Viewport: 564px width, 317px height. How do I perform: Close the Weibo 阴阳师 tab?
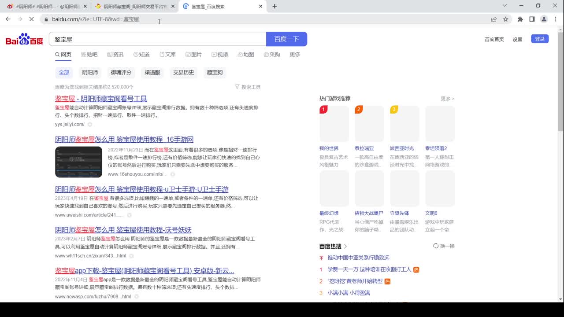85,7
